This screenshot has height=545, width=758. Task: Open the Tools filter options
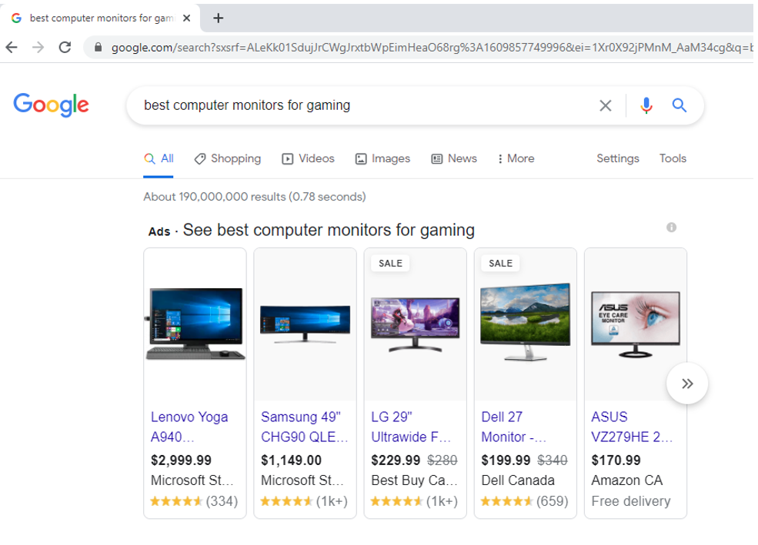tap(673, 158)
